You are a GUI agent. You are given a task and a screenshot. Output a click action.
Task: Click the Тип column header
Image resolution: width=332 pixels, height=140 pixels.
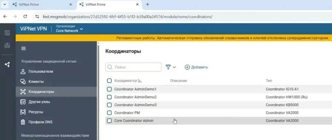coord(269,81)
